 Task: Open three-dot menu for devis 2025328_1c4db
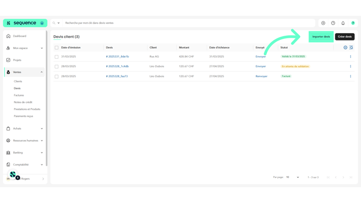(x=351, y=67)
